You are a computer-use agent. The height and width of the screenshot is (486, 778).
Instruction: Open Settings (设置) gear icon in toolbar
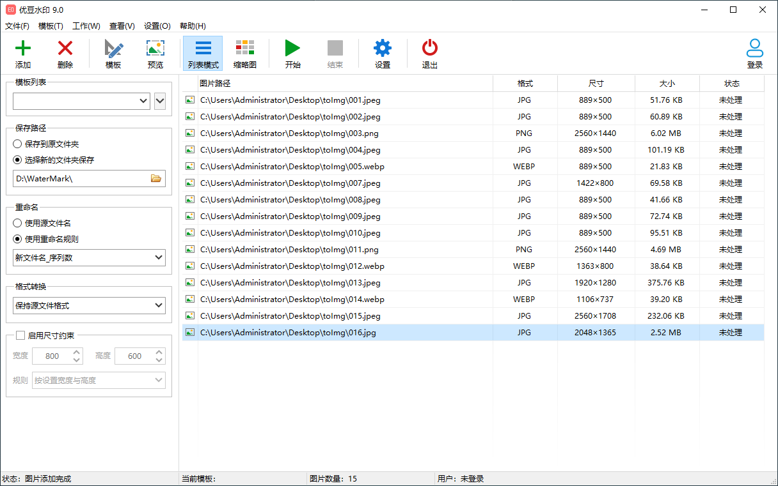coord(383,48)
